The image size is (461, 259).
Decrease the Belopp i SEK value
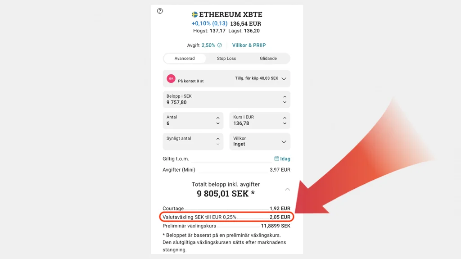click(x=285, y=102)
